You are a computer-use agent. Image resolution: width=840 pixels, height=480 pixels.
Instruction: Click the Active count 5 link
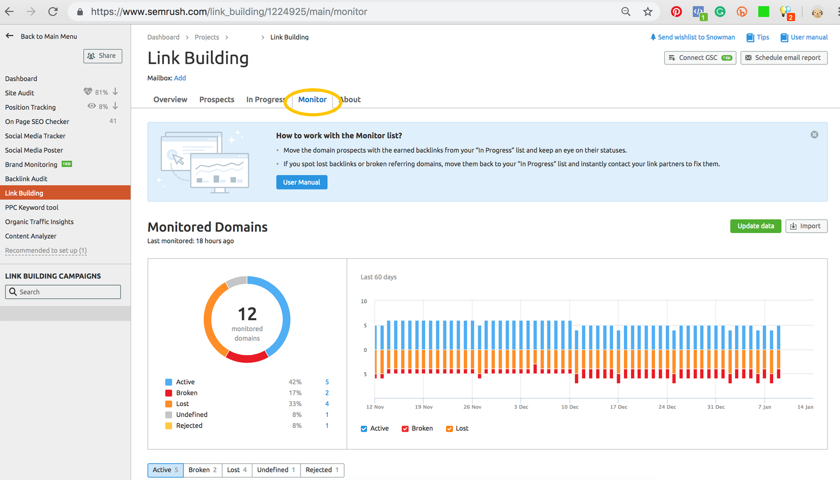pyautogui.click(x=327, y=382)
